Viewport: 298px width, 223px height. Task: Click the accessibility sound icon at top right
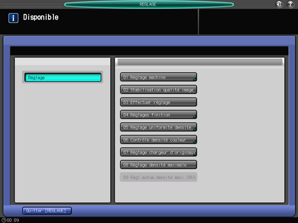[x=279, y=4]
